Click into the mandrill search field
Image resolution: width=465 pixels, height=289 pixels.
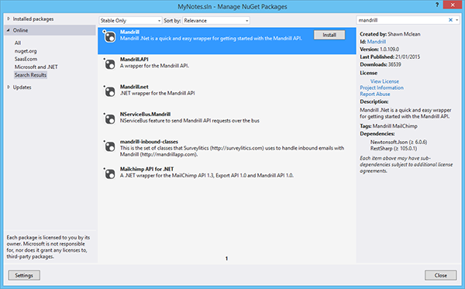[401, 20]
